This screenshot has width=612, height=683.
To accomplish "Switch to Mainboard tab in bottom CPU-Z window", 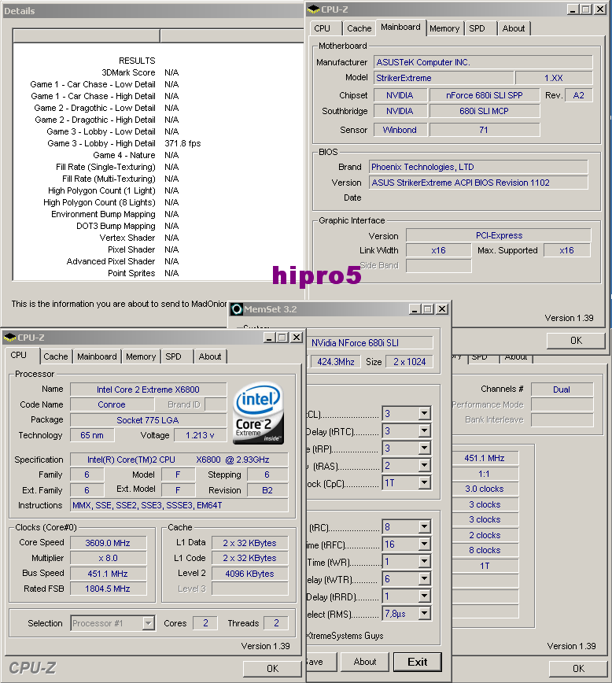I will [97, 356].
